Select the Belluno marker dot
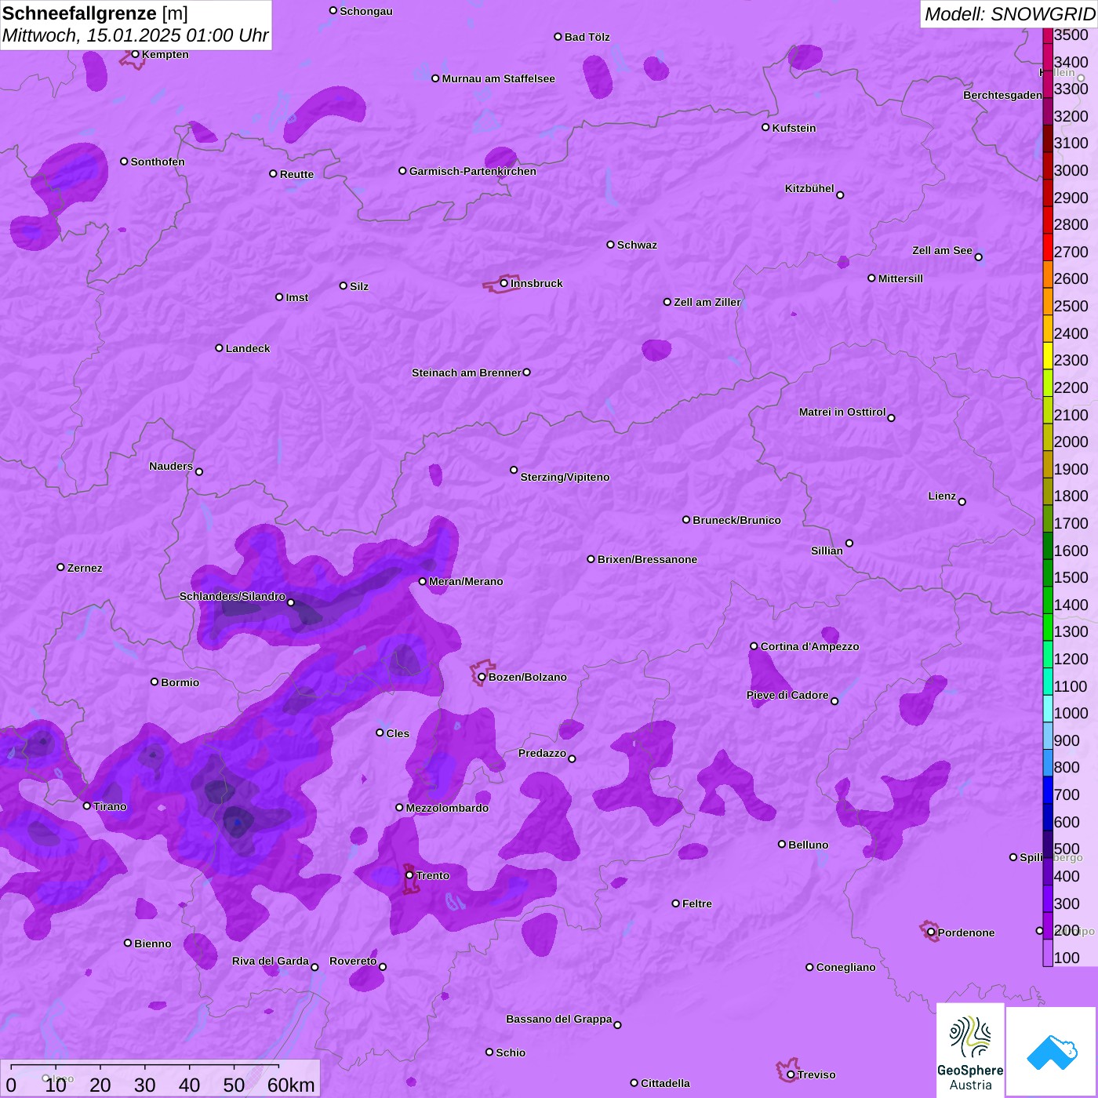The height and width of the screenshot is (1098, 1098). coord(781,844)
